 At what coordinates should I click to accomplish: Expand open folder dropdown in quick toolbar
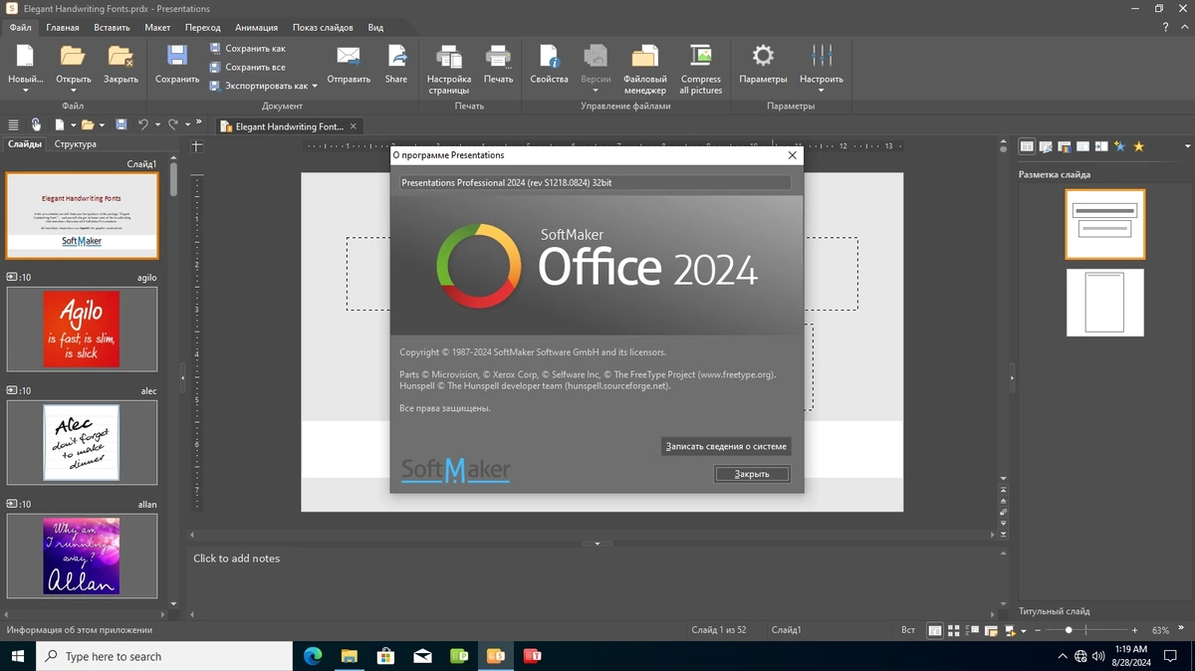[103, 124]
